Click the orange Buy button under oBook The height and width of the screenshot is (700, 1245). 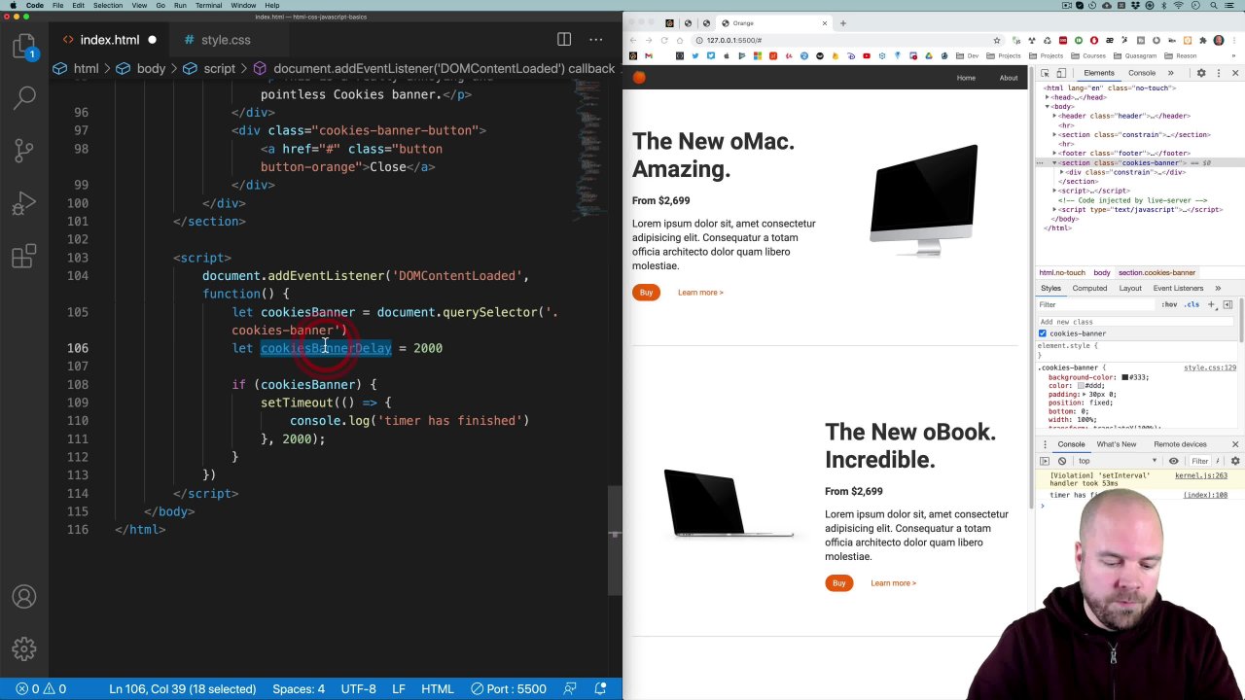tap(838, 583)
